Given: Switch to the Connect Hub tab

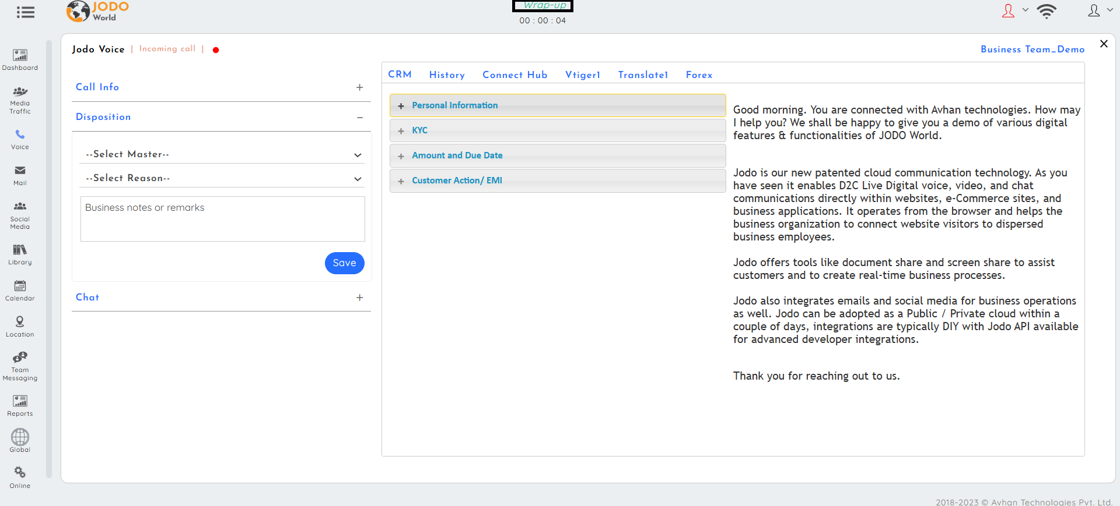Looking at the screenshot, I should pos(515,75).
